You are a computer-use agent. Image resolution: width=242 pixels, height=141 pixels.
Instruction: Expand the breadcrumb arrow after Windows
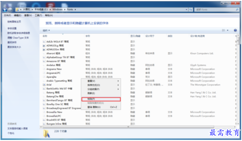65,10
